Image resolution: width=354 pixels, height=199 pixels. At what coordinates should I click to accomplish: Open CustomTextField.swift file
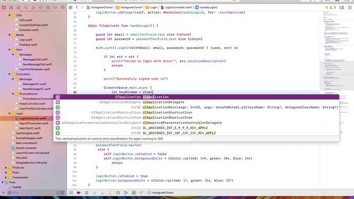click(33, 25)
